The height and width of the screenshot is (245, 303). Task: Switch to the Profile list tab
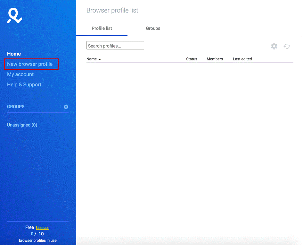tap(102, 28)
